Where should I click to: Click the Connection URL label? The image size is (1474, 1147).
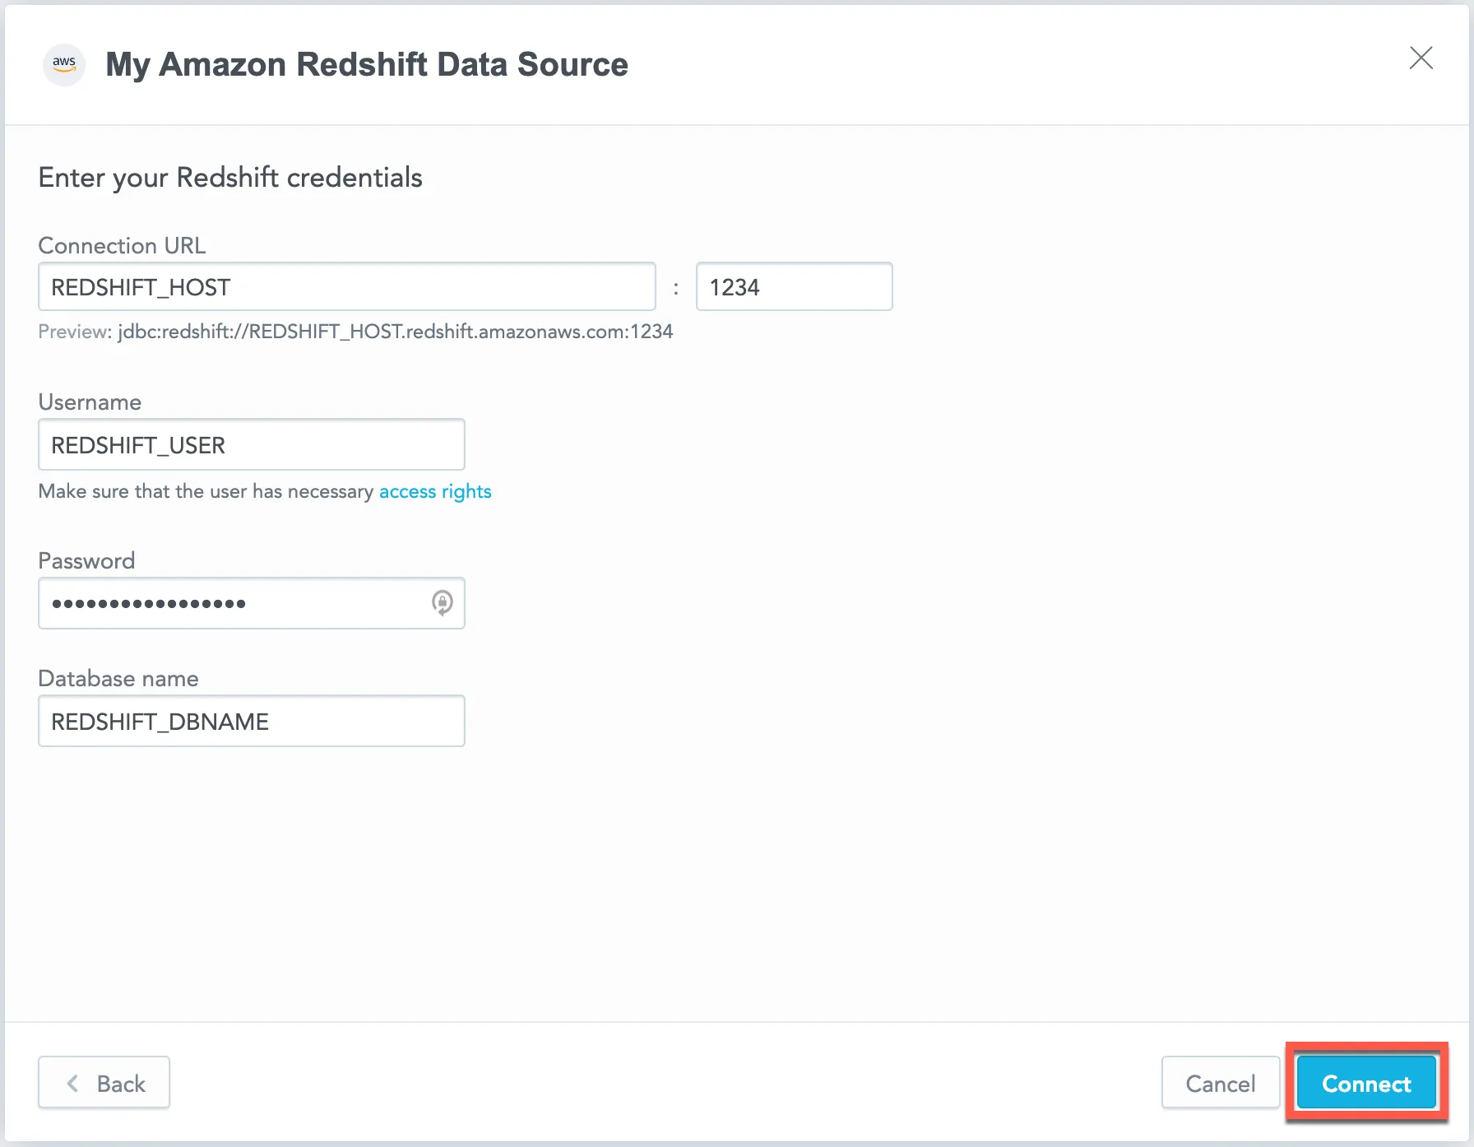click(122, 245)
